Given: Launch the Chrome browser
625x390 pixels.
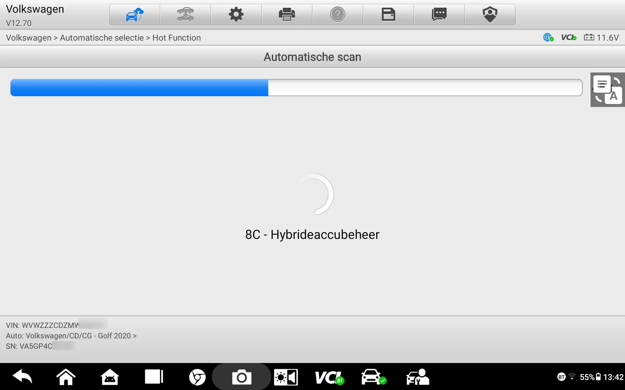Looking at the screenshot, I should coord(197,377).
